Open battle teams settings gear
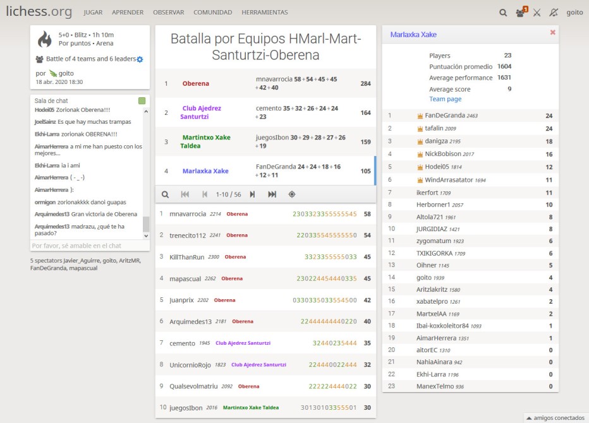The image size is (589, 423). click(x=140, y=59)
